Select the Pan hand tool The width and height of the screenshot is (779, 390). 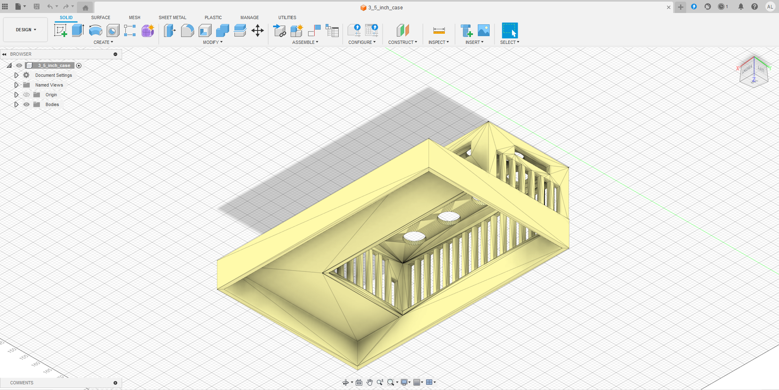point(370,382)
